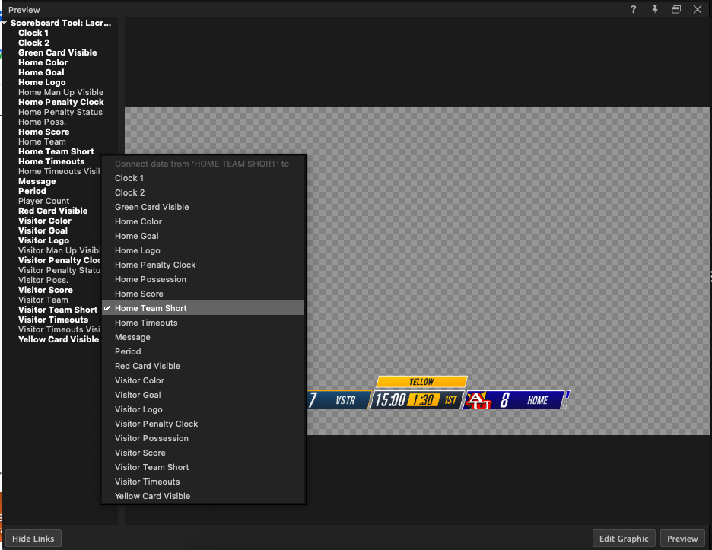The width and height of the screenshot is (712, 550).
Task: Restore the Preview panel window size
Action: tap(676, 10)
